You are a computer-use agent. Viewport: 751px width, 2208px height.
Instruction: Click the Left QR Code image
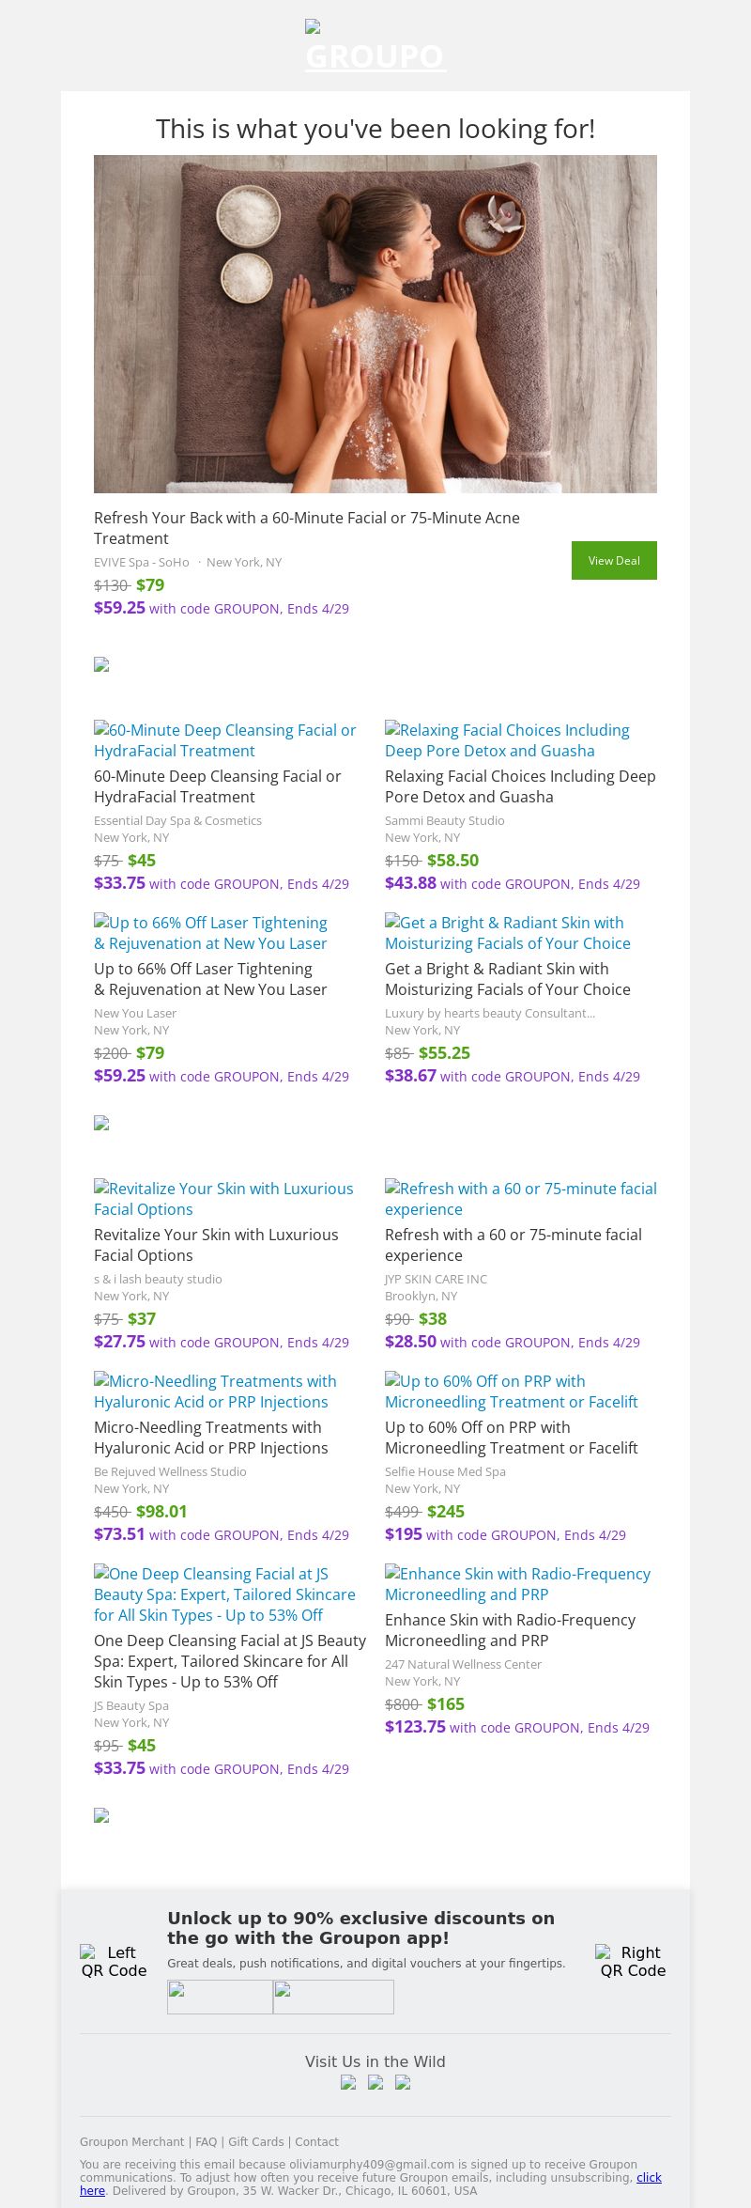point(114,1962)
